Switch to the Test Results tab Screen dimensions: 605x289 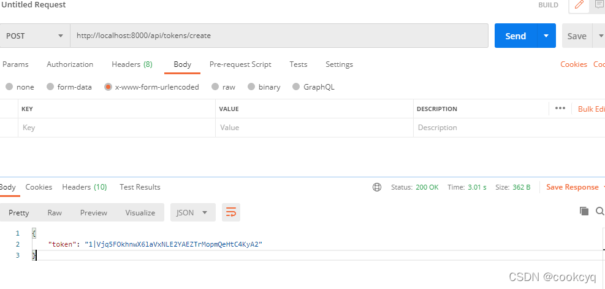click(140, 187)
